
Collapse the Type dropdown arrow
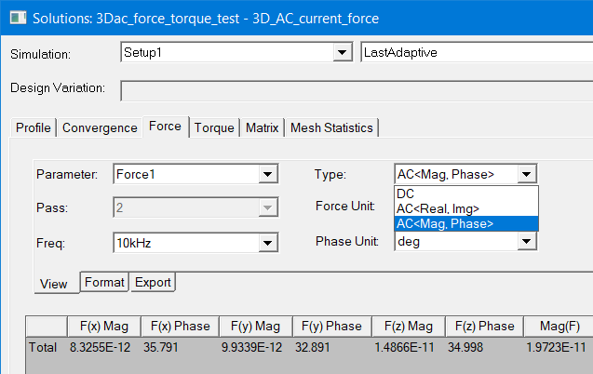(x=527, y=174)
